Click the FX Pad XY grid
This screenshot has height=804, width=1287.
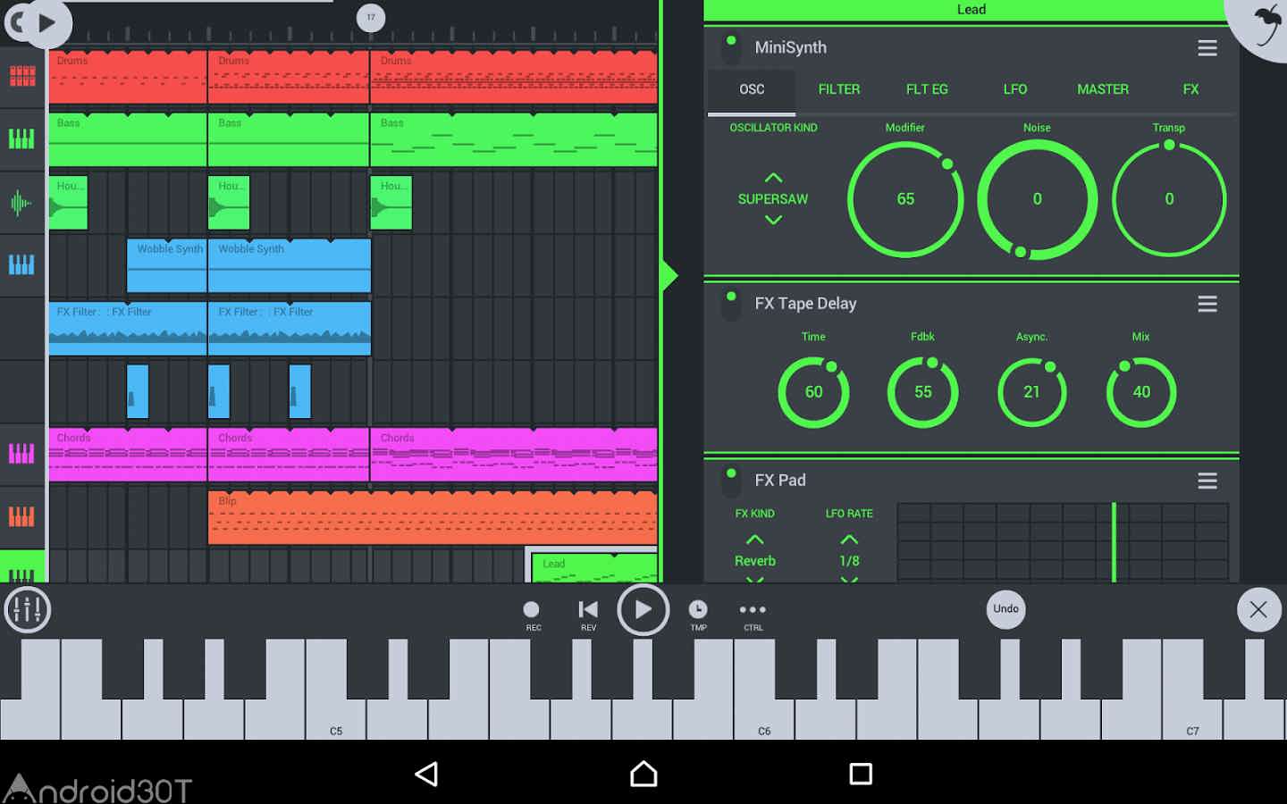coord(1063,542)
